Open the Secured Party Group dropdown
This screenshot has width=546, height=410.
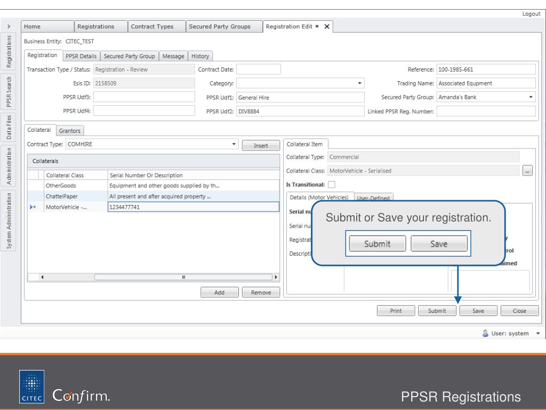coord(531,97)
